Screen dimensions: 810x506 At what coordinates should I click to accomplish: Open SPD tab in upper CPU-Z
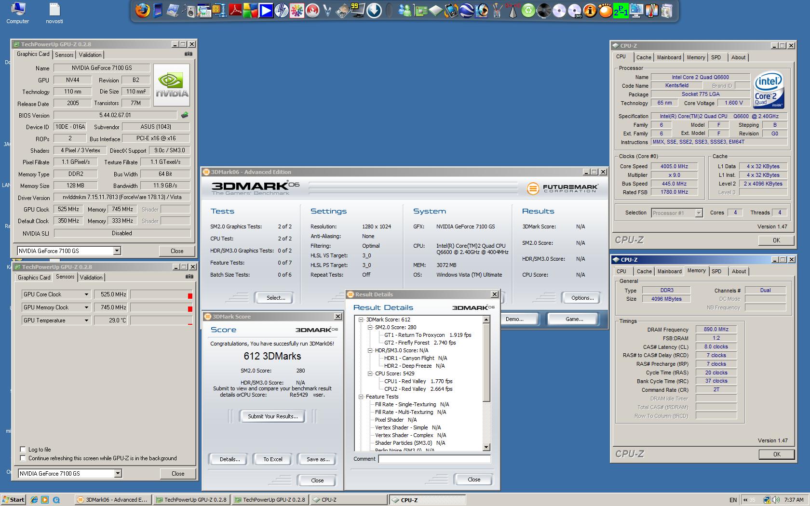pyautogui.click(x=716, y=57)
